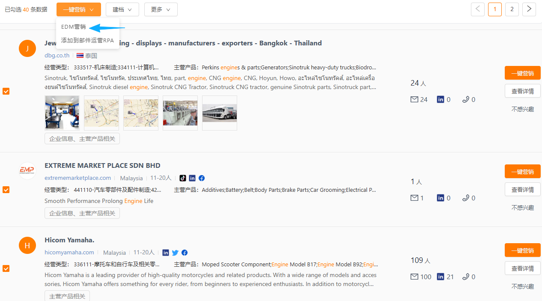
Task: Click 查看详情 for Extreme Market Place
Action: [523, 189]
